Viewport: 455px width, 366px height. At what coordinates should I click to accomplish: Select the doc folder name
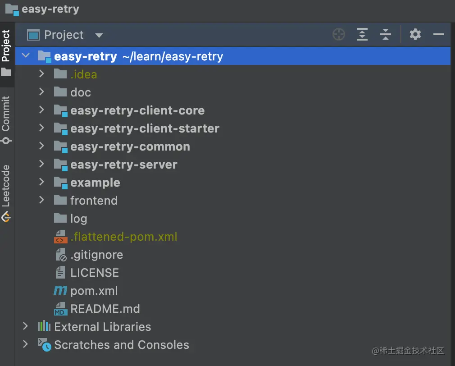click(x=81, y=92)
